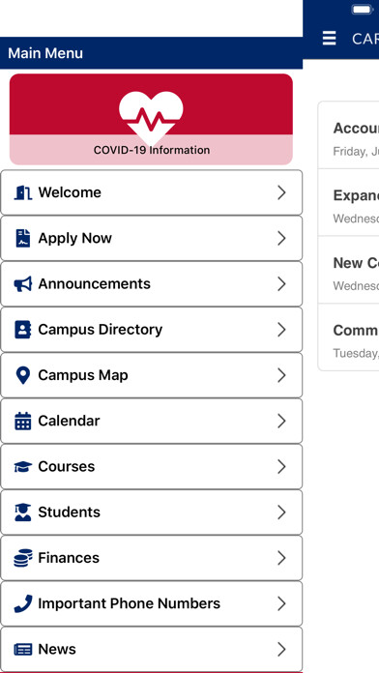Viewport: 379px width, 673px height.
Task: Expand the News chevron arrow
Action: pyautogui.click(x=281, y=649)
